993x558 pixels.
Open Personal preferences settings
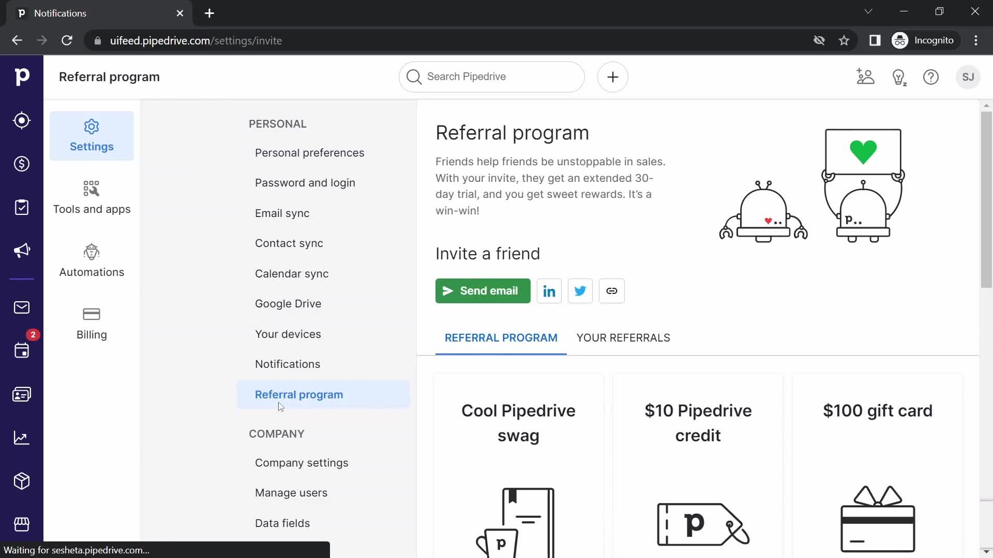click(x=310, y=152)
